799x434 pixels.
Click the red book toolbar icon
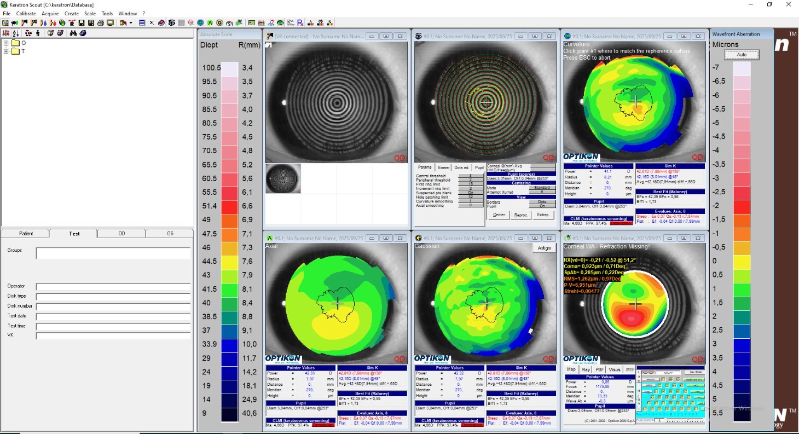161,23
